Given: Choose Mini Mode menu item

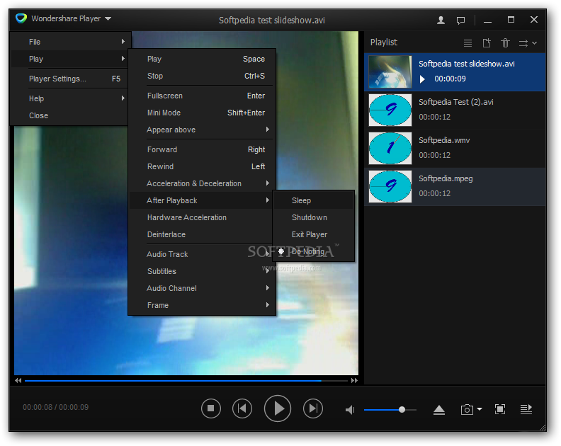Looking at the screenshot, I should 202,113.
